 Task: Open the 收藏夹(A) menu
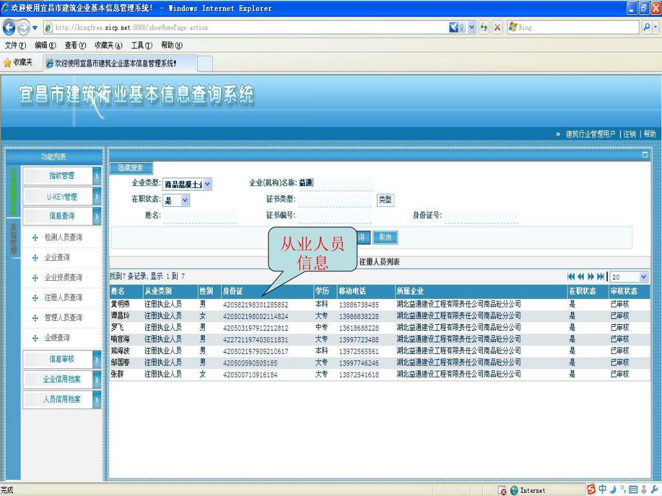point(109,45)
